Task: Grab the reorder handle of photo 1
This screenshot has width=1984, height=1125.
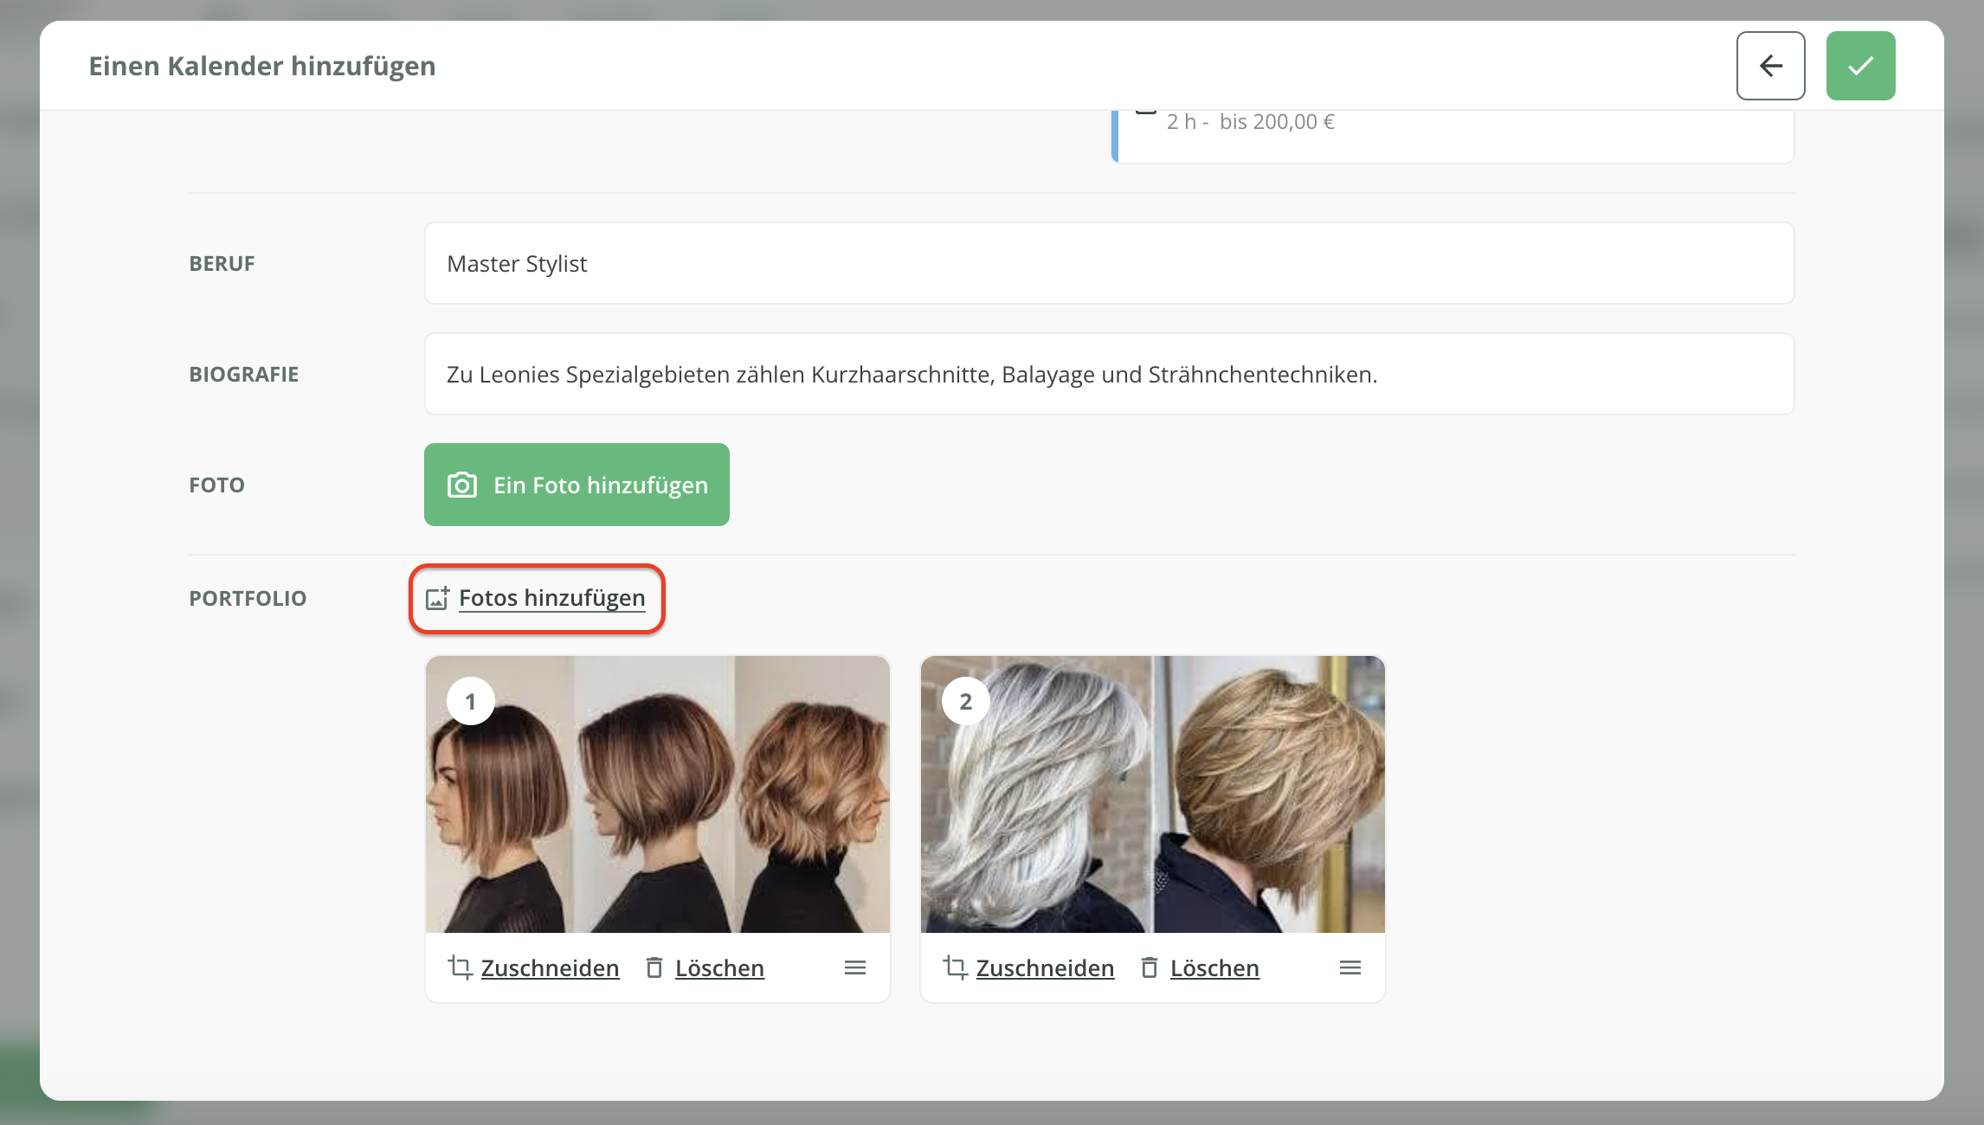Action: (854, 967)
